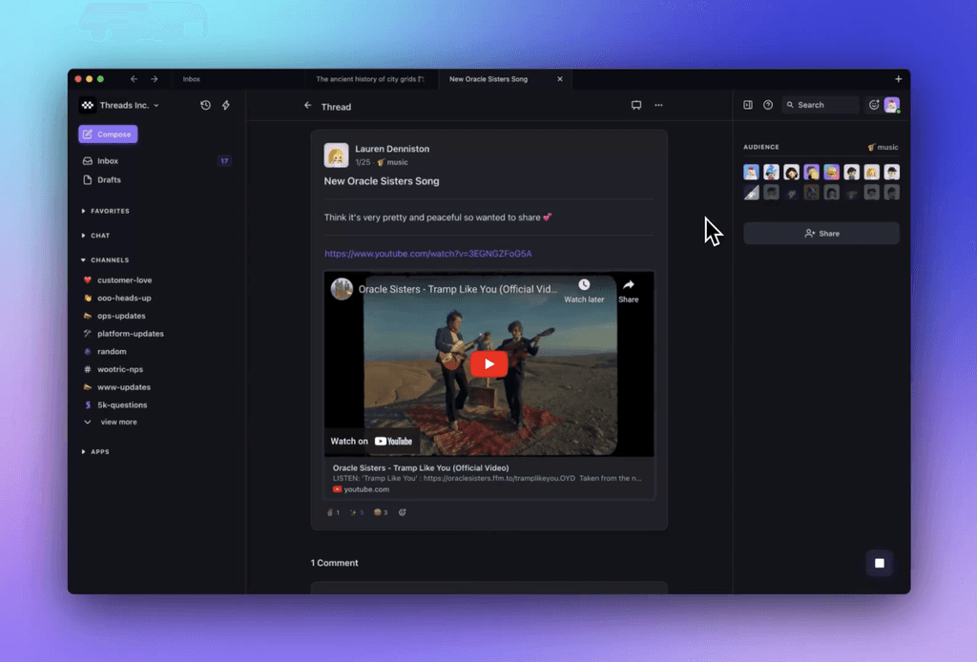Click the first reaction emoji with count 1
Viewport: 977px width, 662px height.
click(x=333, y=512)
